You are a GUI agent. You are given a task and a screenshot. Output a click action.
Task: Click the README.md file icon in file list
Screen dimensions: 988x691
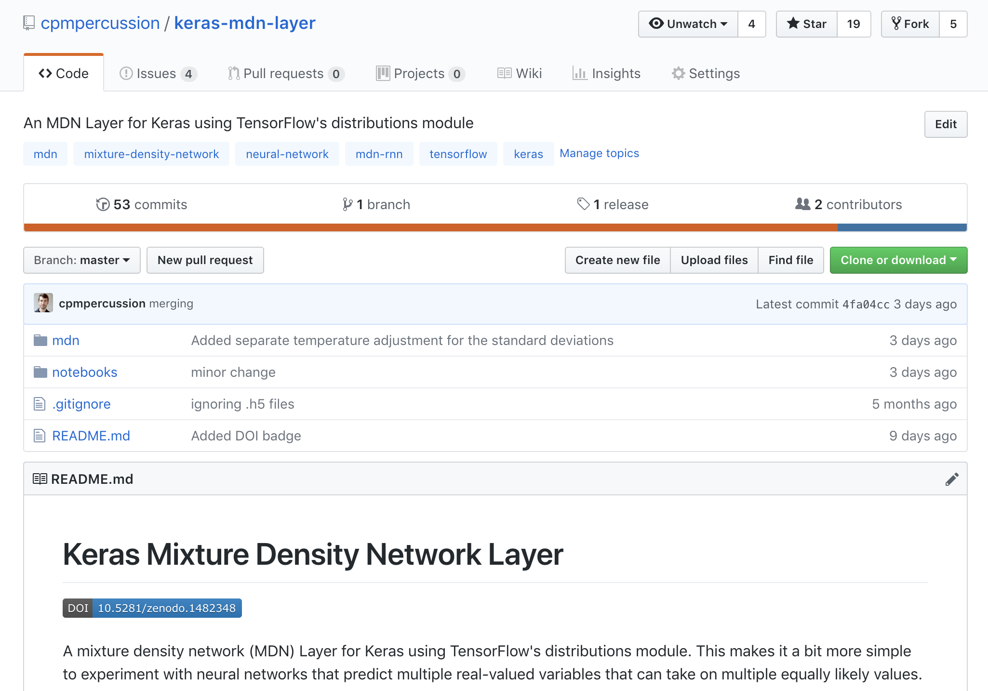[40, 436]
